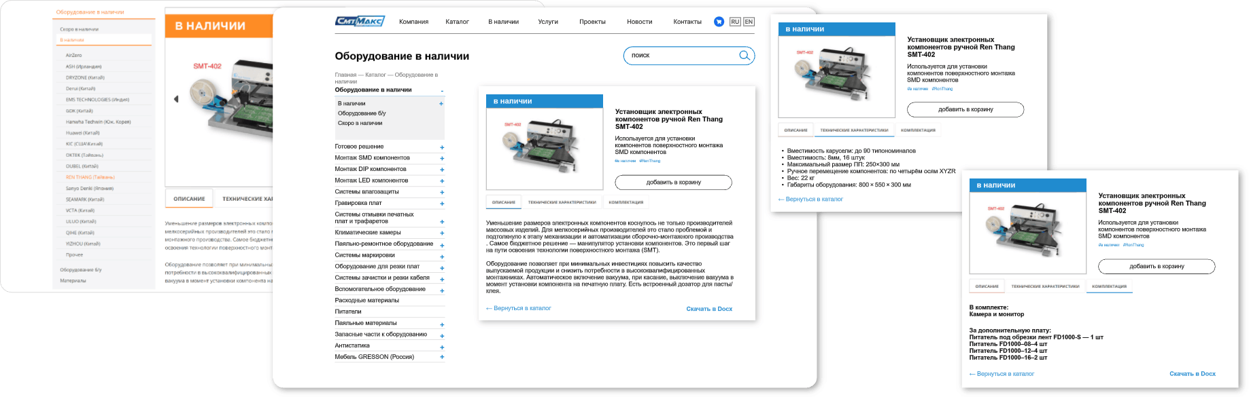Go to В наличии in top navigation
1249x397 pixels.
[503, 22]
